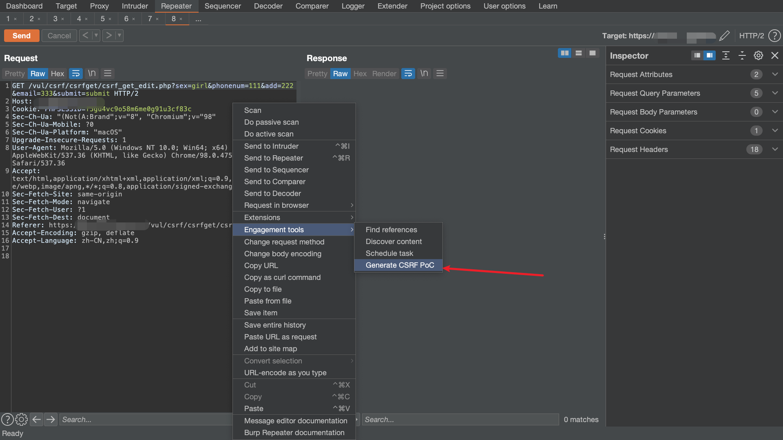Viewport: 783px width, 440px height.
Task: Choose URL-encode as you type
Action: click(294, 373)
